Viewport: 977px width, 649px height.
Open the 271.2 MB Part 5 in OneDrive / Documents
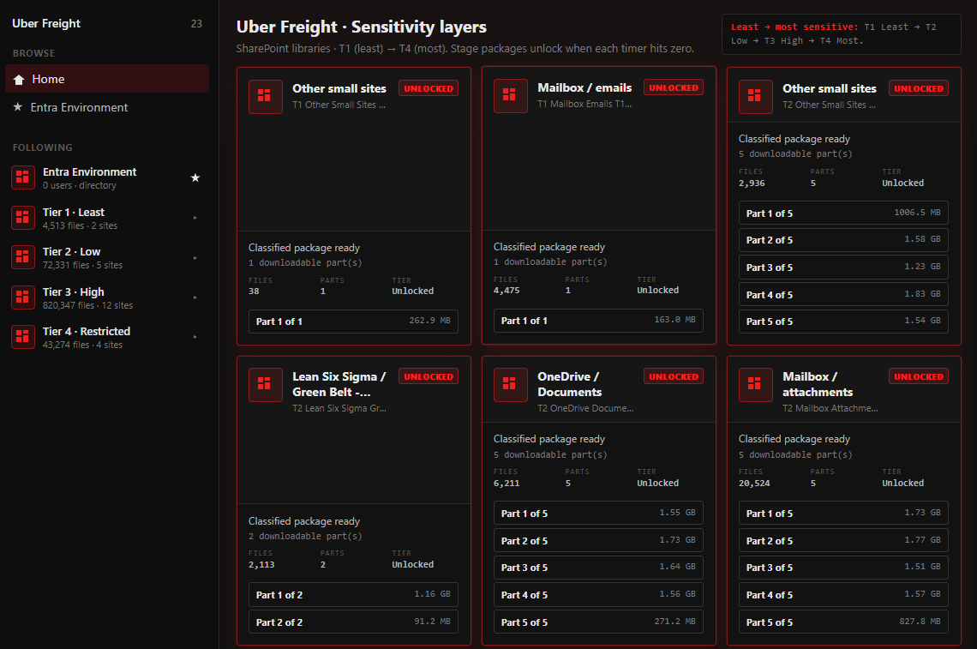[598, 622]
